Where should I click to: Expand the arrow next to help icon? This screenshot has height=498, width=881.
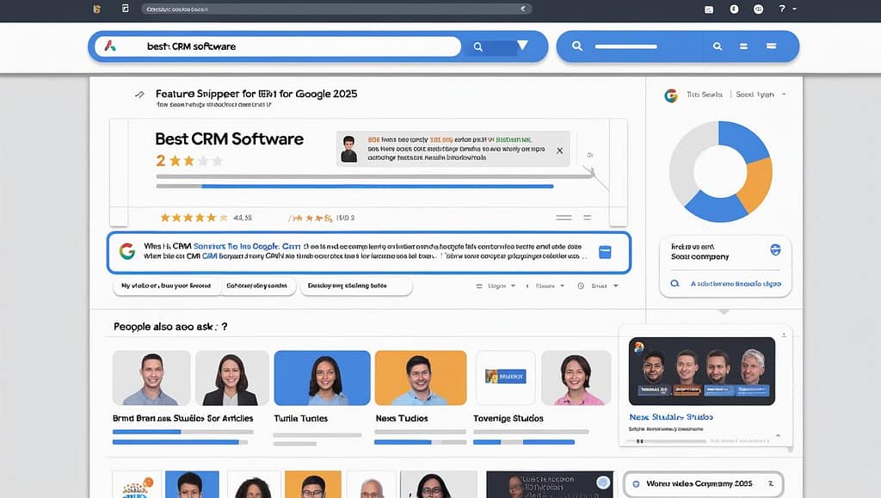[x=794, y=9]
